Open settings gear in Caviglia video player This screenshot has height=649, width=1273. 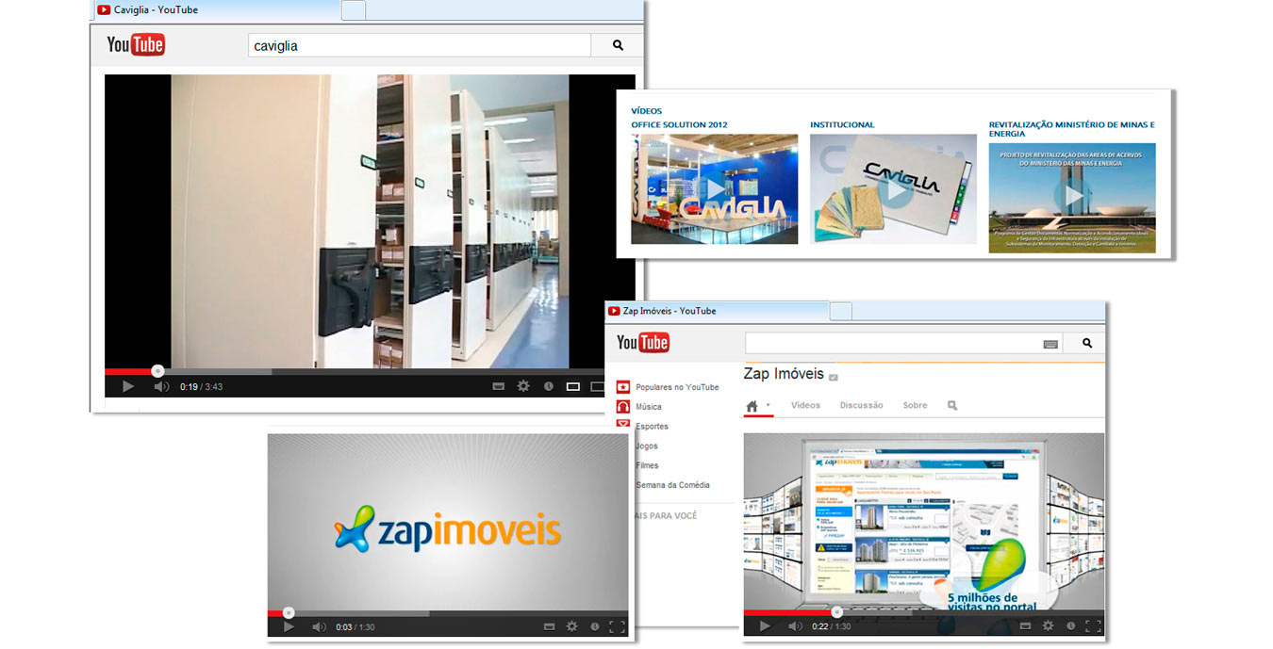click(523, 386)
